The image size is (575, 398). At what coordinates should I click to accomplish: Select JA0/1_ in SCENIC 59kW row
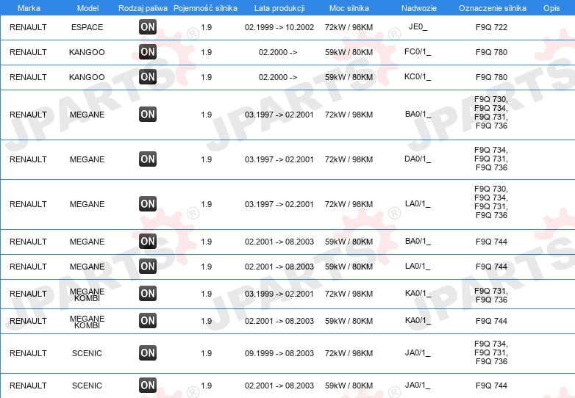click(x=418, y=385)
